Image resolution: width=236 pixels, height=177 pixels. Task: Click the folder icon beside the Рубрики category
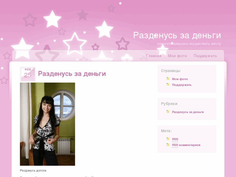tap(168, 111)
